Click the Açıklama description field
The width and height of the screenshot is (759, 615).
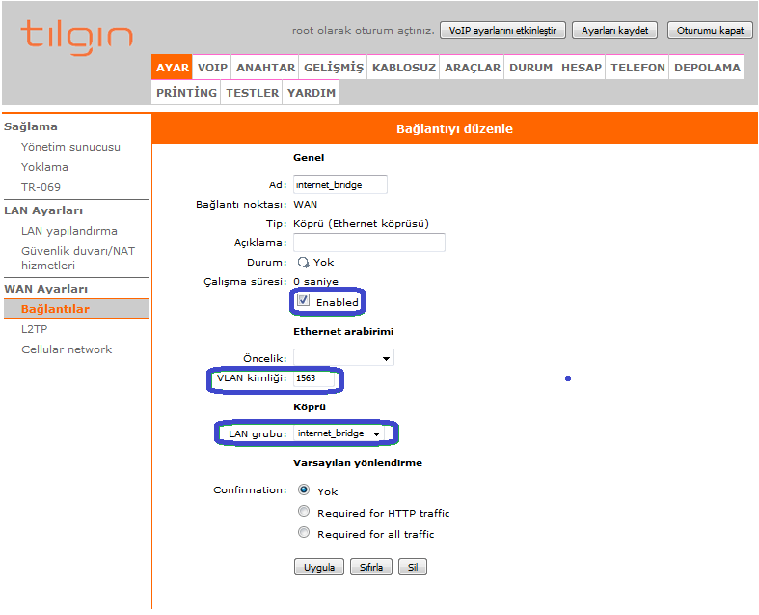point(368,242)
